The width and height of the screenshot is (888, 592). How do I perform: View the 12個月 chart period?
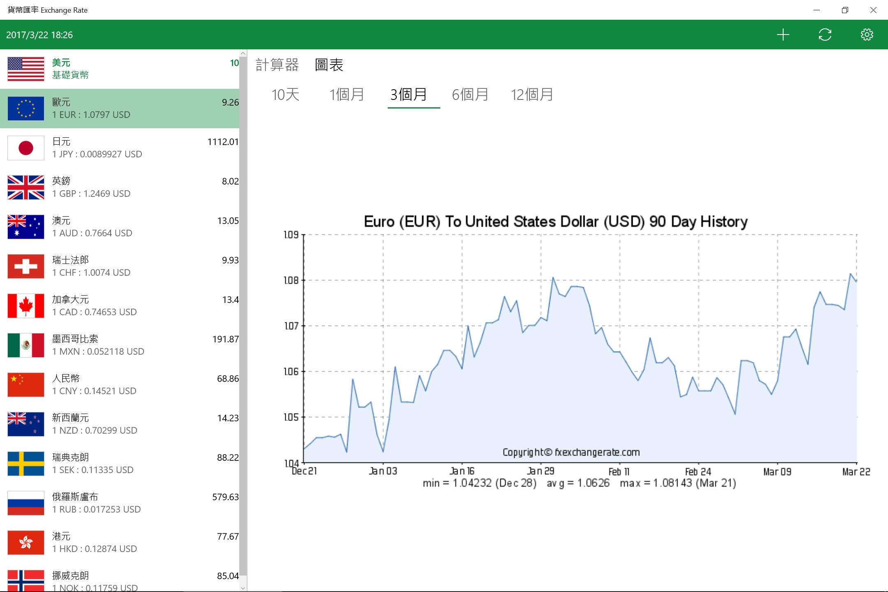point(532,95)
